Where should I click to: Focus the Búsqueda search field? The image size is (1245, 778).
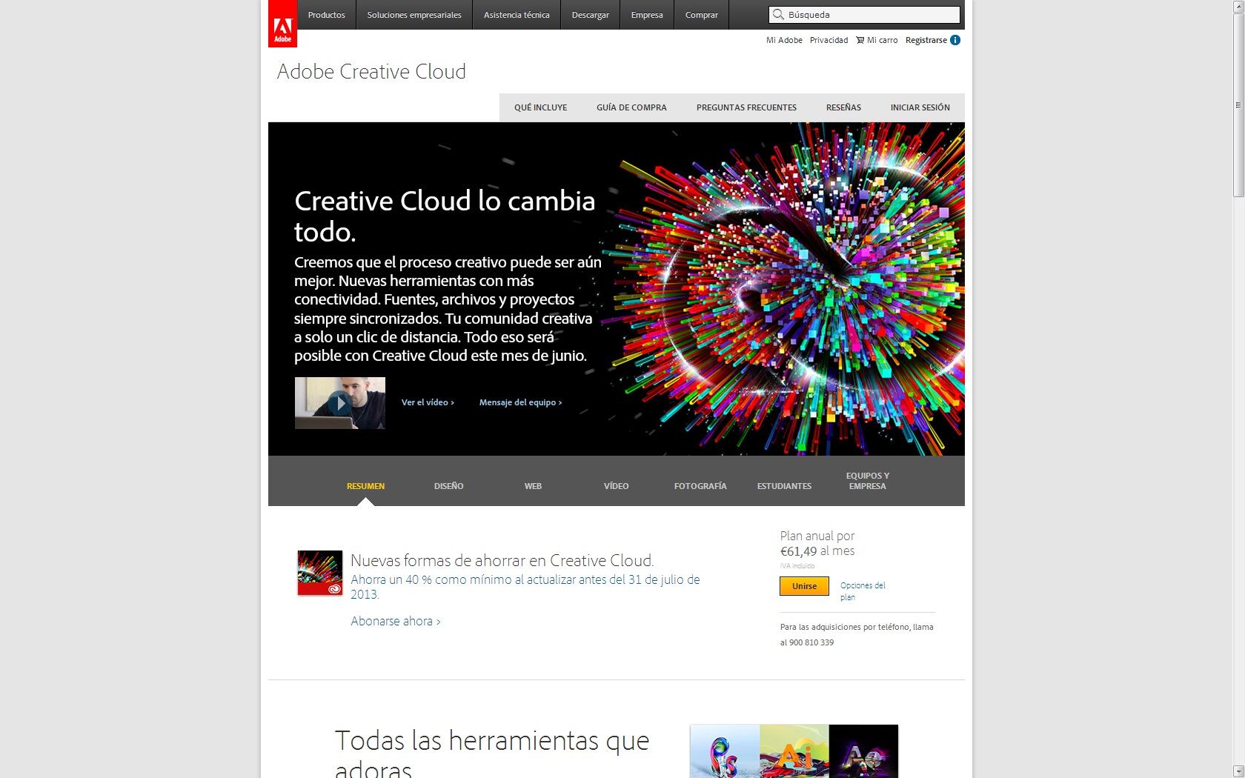[x=865, y=15]
